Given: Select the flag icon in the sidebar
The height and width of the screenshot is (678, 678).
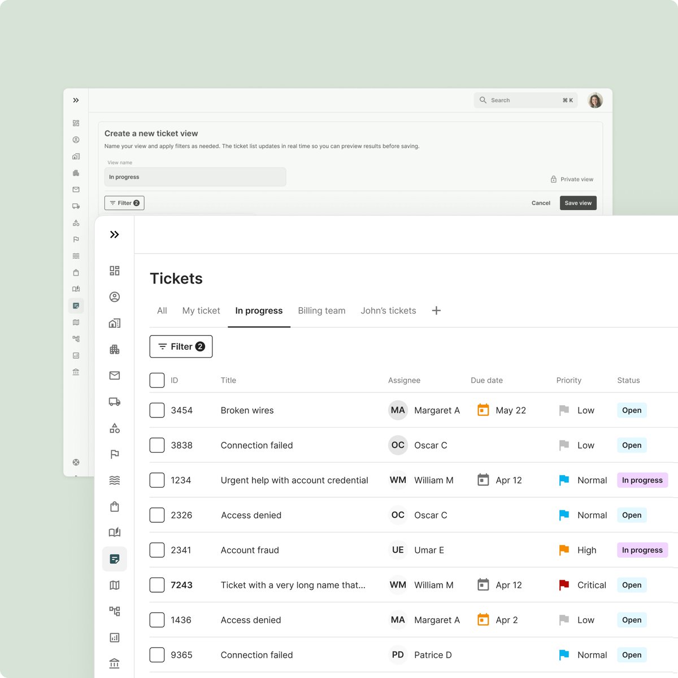Looking at the screenshot, I should [115, 454].
